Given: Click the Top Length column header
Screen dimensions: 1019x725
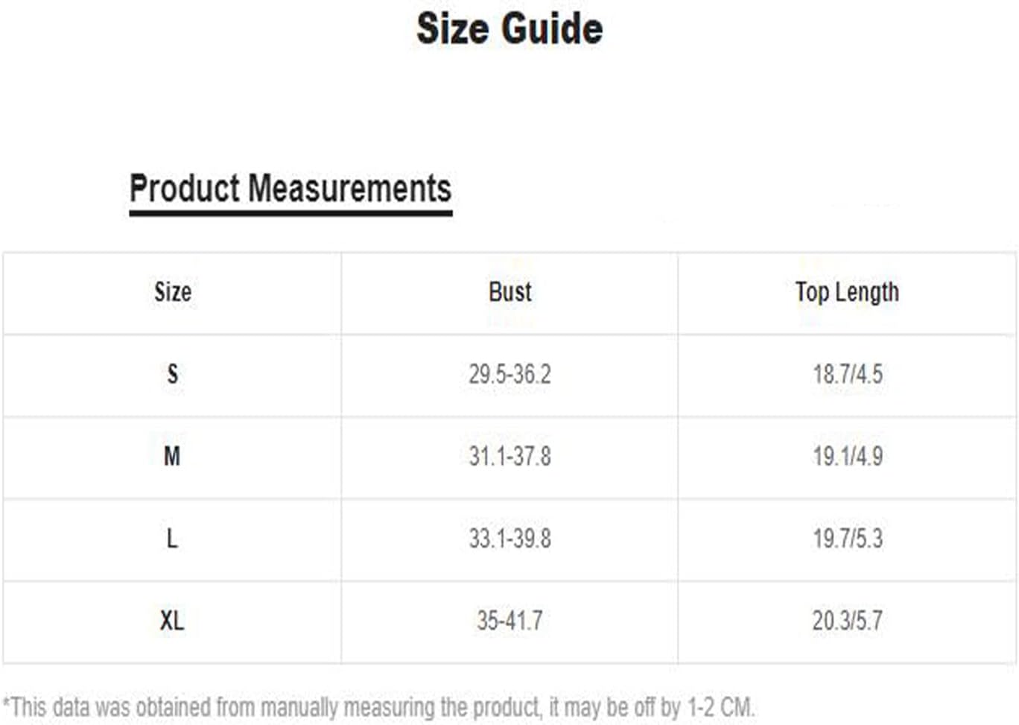Looking at the screenshot, I should [x=847, y=292].
